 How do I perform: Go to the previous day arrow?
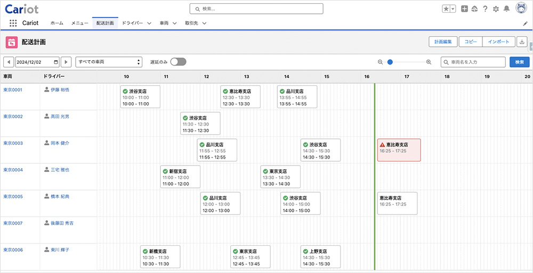point(9,62)
